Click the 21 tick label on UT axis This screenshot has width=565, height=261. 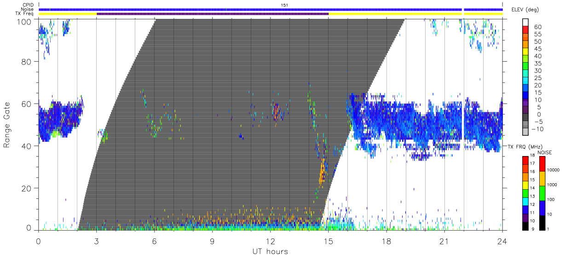tap(444, 242)
